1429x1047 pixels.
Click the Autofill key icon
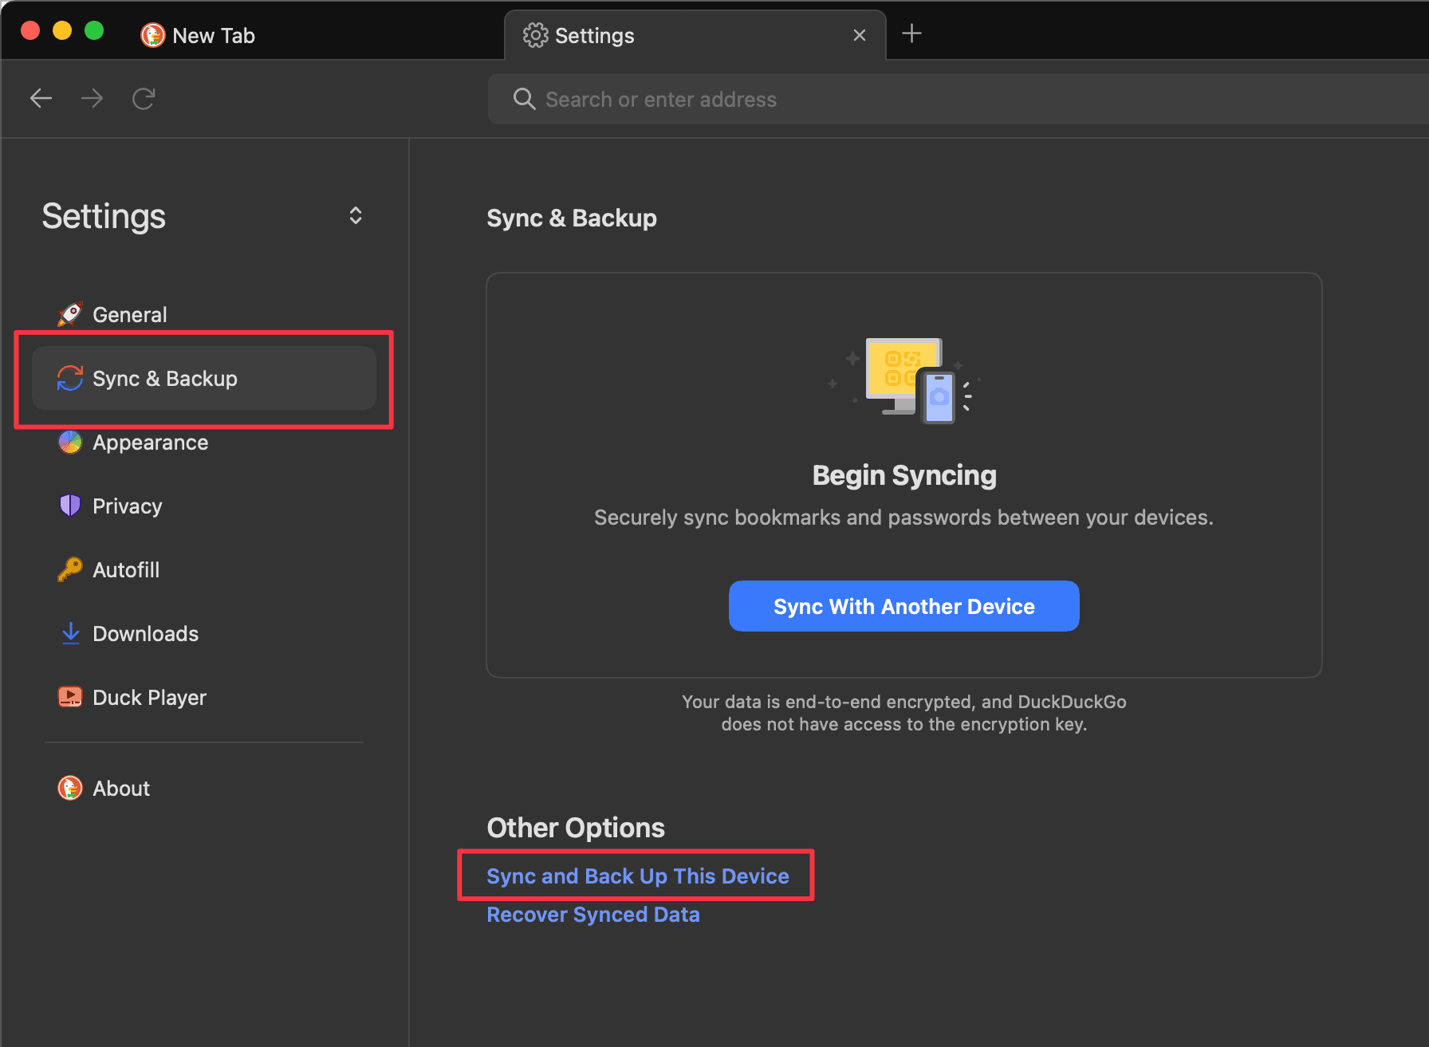70,570
